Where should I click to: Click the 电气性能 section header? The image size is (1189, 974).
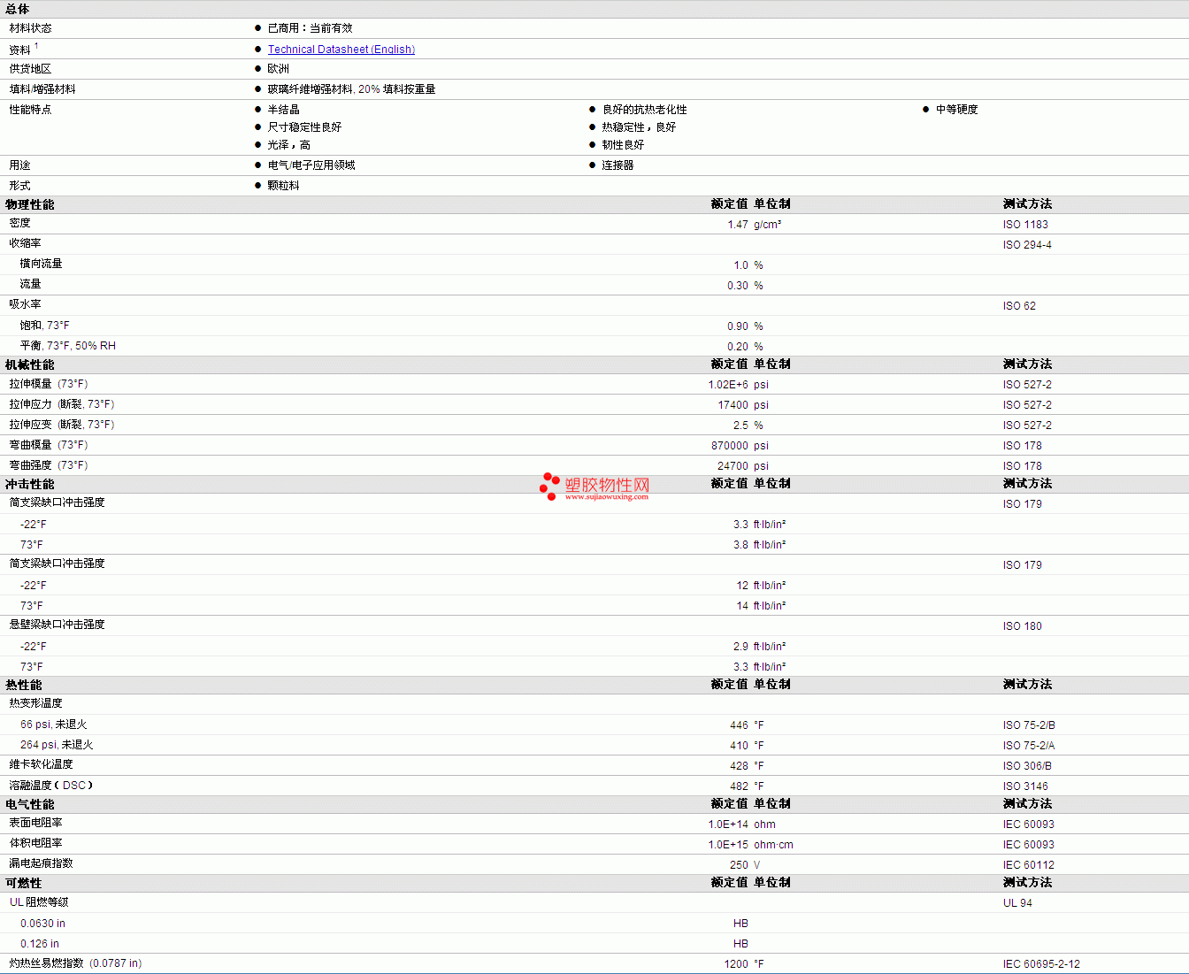pos(30,804)
